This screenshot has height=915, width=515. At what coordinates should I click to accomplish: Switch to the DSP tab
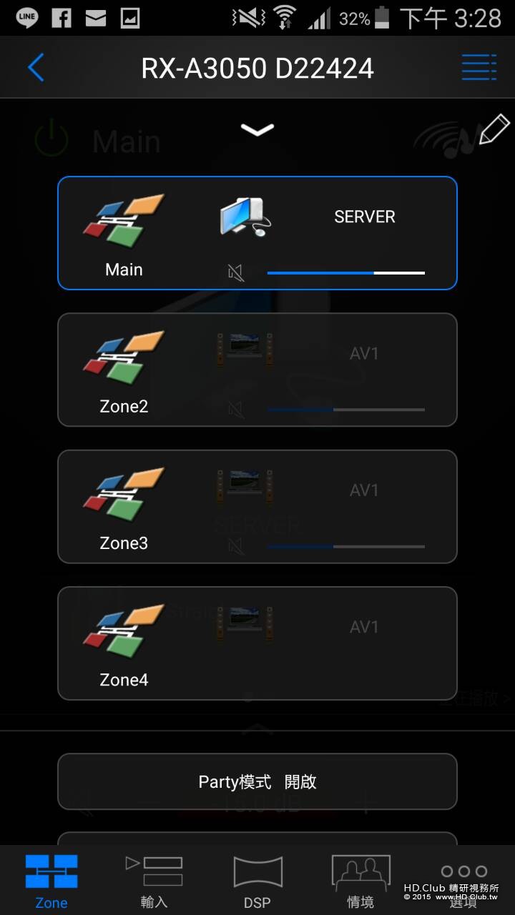(x=257, y=881)
